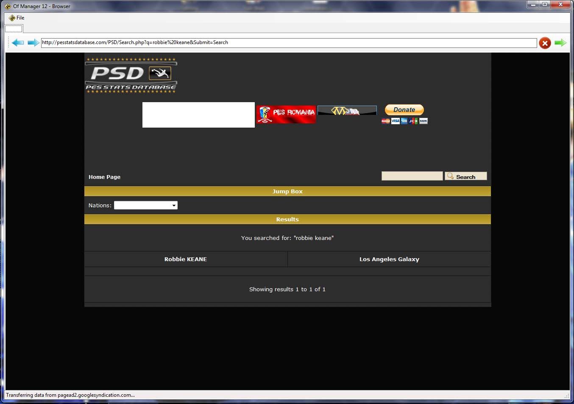This screenshot has width=574, height=404.
Task: Click the Search button
Action: point(465,176)
